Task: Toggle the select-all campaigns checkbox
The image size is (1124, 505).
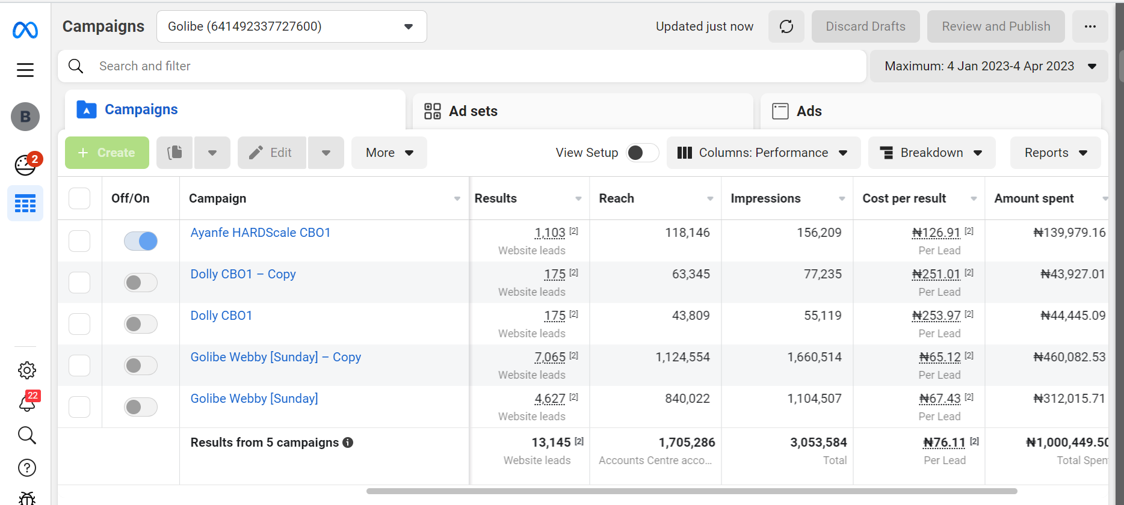Action: (79, 198)
